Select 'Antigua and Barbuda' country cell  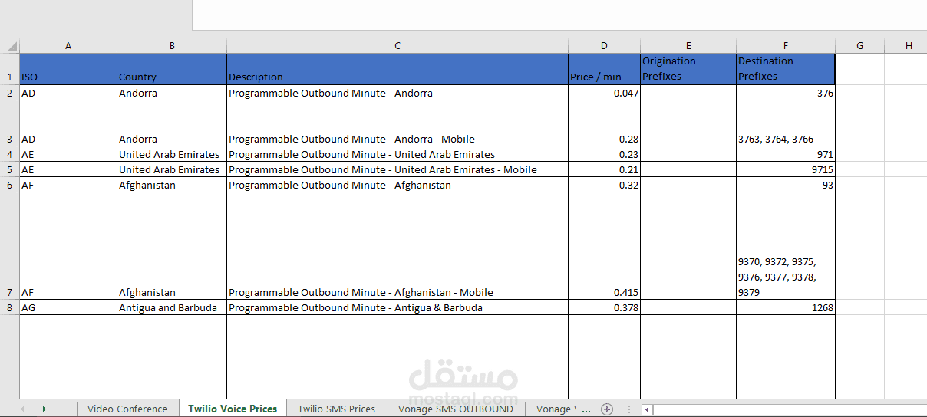click(172, 307)
